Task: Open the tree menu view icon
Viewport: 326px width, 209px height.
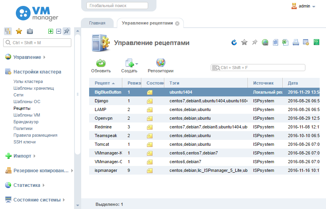Action: pos(8,31)
